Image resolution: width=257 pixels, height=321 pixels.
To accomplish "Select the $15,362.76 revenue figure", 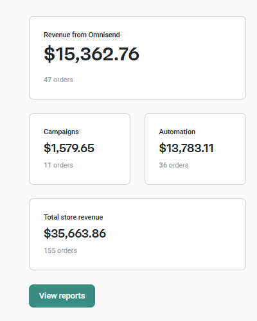I will click(x=91, y=54).
